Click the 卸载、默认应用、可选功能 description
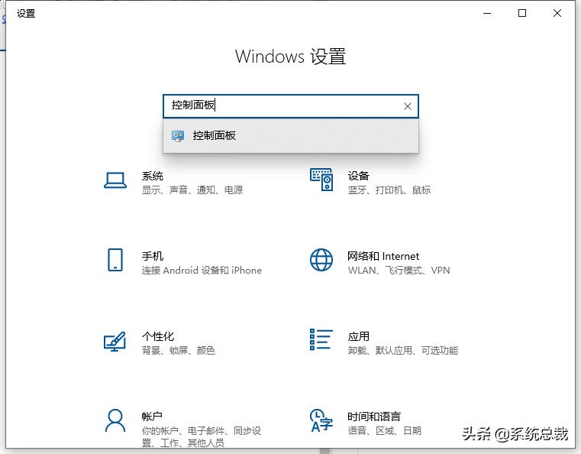This screenshot has width=581, height=454. 403,350
